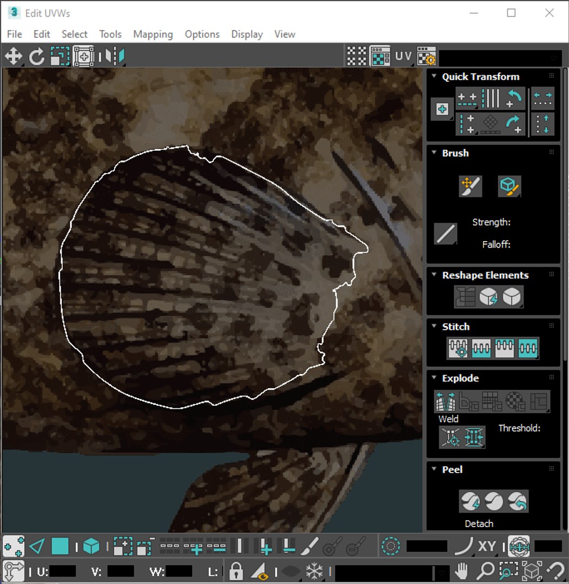Click Grow UV Selection icon
Viewport: 569px width, 584px height.
point(123,547)
